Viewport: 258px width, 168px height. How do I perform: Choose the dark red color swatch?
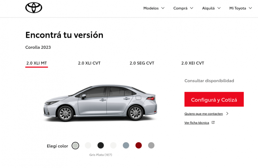139,145
